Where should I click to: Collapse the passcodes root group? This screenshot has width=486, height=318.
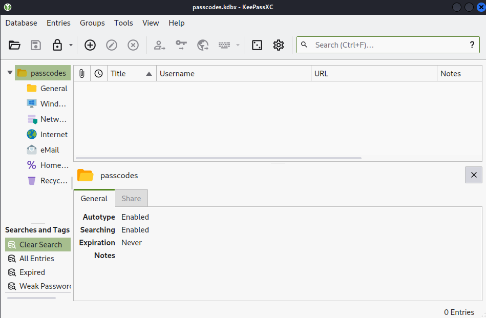tap(10, 73)
